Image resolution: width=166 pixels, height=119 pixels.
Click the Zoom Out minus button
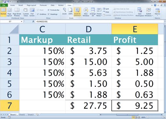(148, 117)
